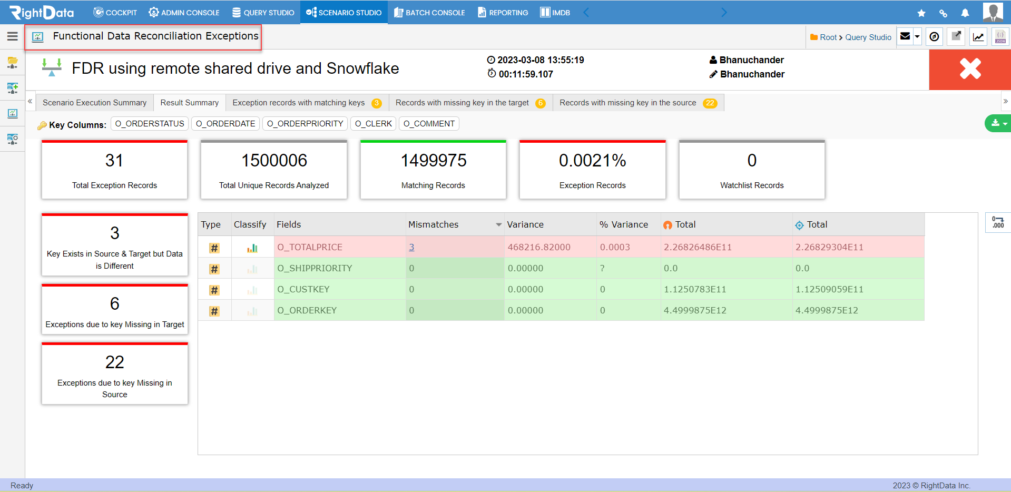Collapse tabs with the left double-chevron
The width and height of the screenshot is (1011, 492).
click(30, 101)
